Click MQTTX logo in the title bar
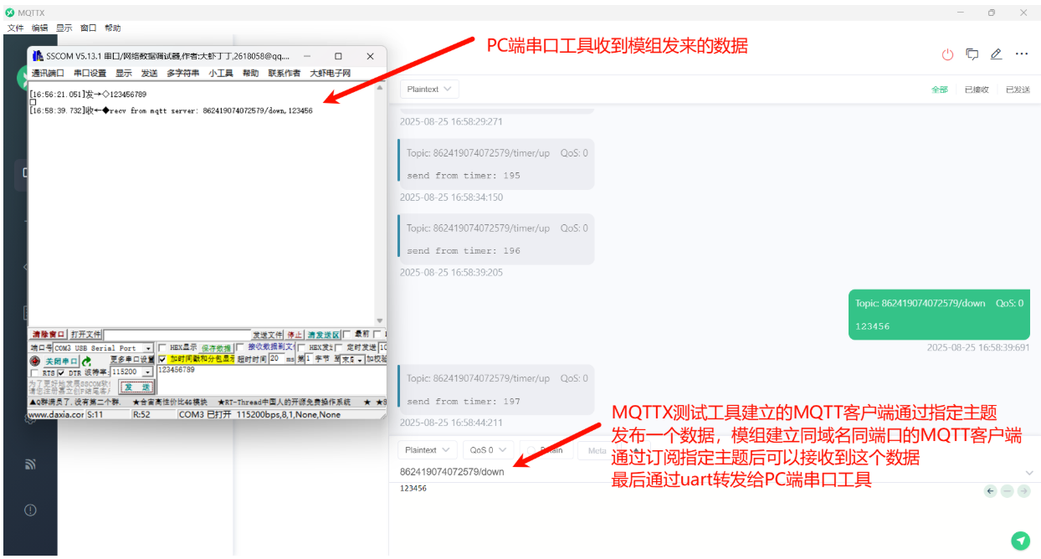1041x559 pixels. (x=10, y=13)
